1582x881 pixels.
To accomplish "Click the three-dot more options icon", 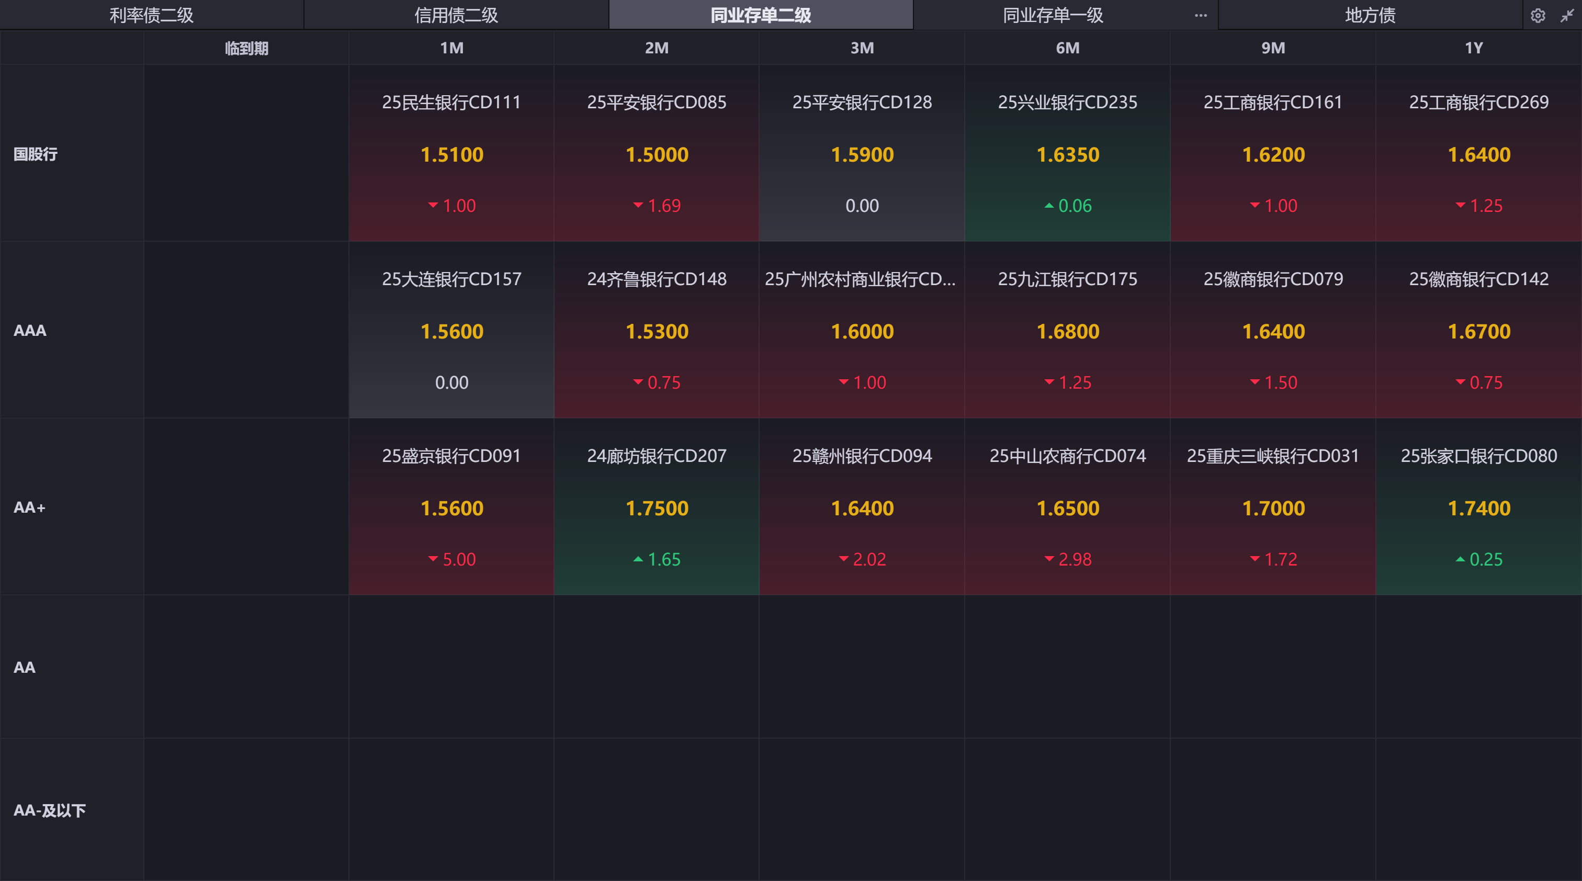I will click(1201, 15).
